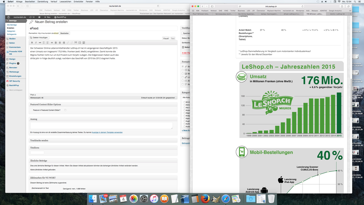Open Plugins in the WordPress sidebar

click(x=13, y=63)
